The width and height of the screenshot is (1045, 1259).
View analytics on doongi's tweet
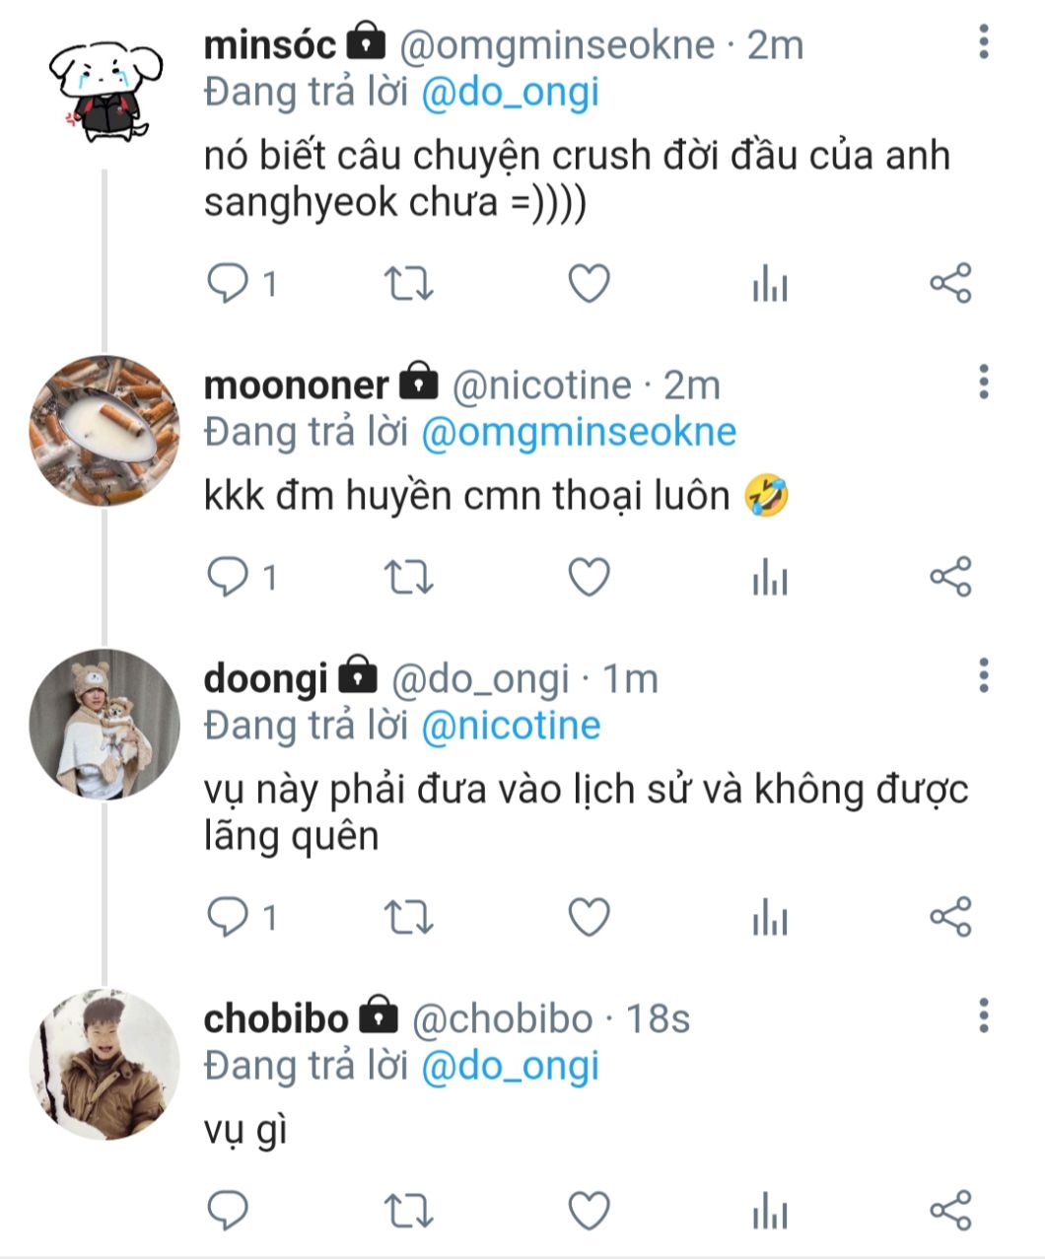coord(769,917)
